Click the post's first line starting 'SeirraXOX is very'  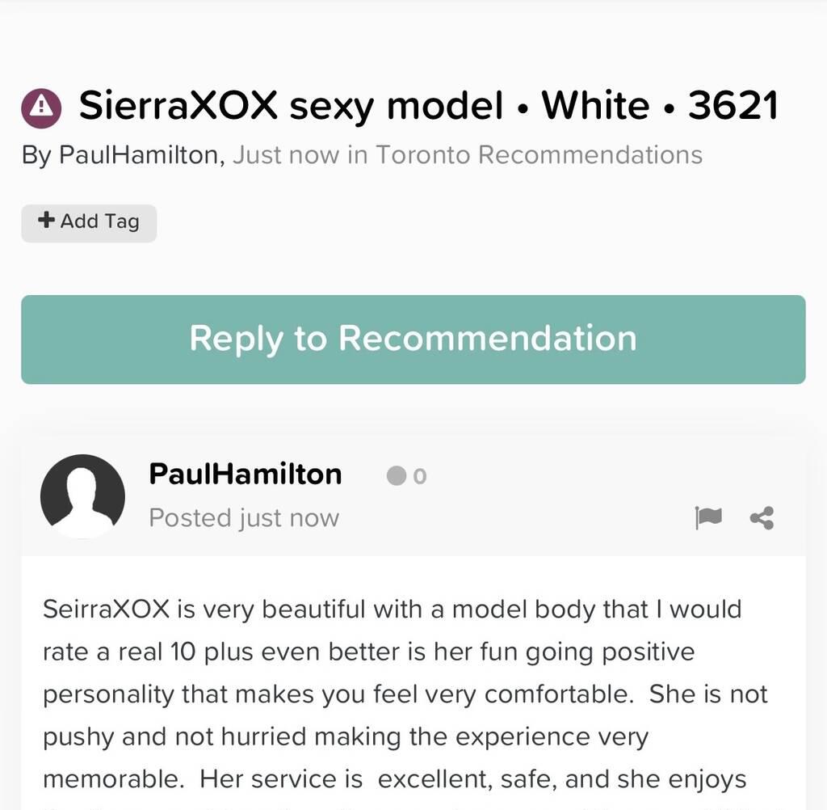392,608
